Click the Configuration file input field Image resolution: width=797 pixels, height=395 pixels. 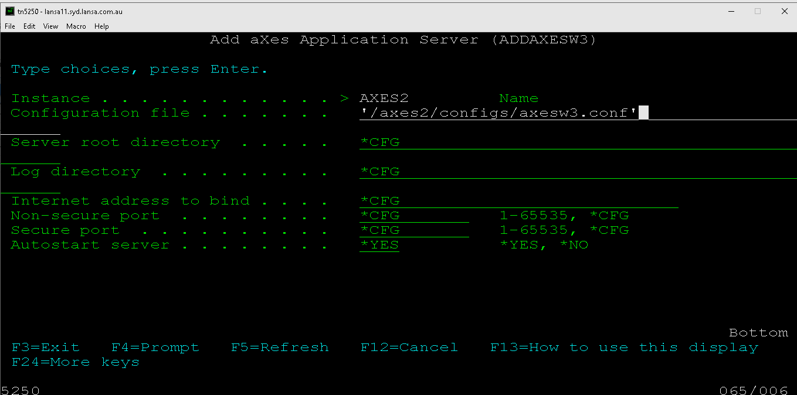coord(498,113)
